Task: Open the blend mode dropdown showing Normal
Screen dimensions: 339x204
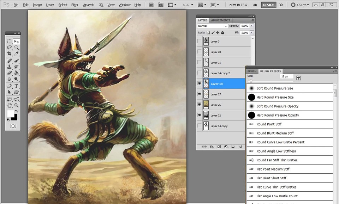Action: [212, 26]
